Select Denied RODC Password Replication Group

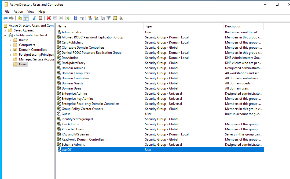(x=91, y=53)
